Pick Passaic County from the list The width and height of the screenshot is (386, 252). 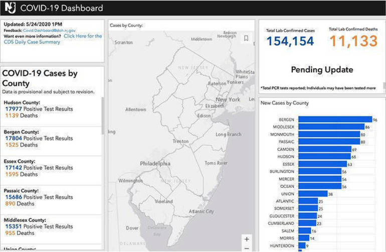[39, 197]
